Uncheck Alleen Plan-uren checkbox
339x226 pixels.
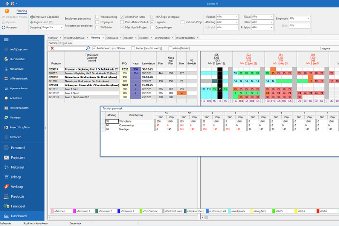pos(122,17)
